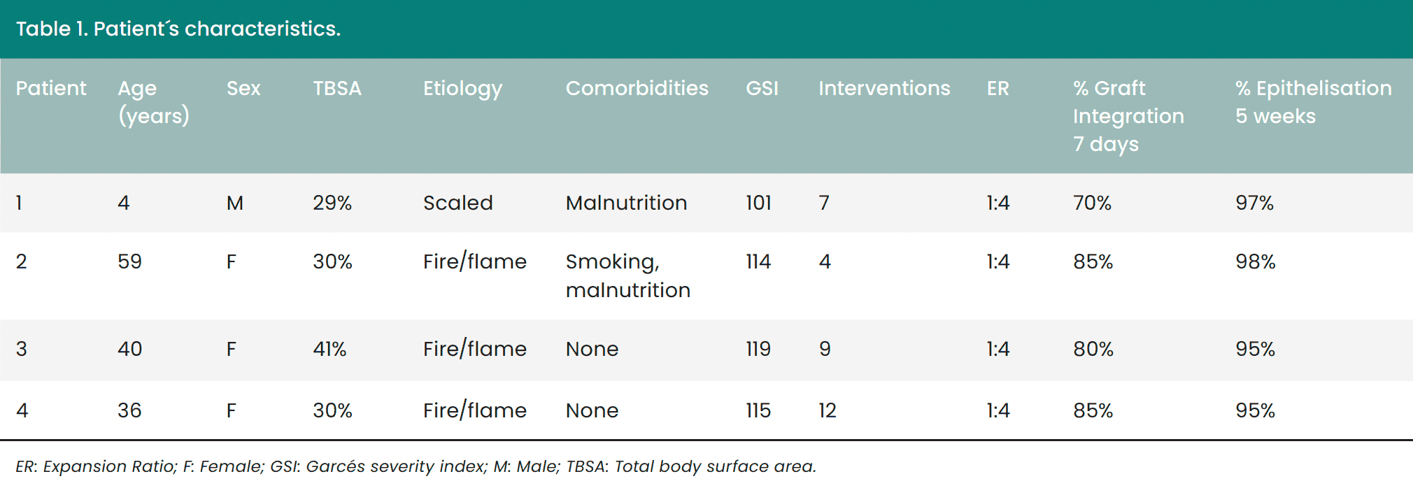Viewport: 1413px width, 495px height.
Task: Click the GSI column header
Action: pos(762,88)
